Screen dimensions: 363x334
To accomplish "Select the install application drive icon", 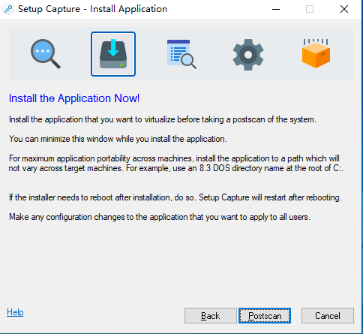I will [113, 54].
